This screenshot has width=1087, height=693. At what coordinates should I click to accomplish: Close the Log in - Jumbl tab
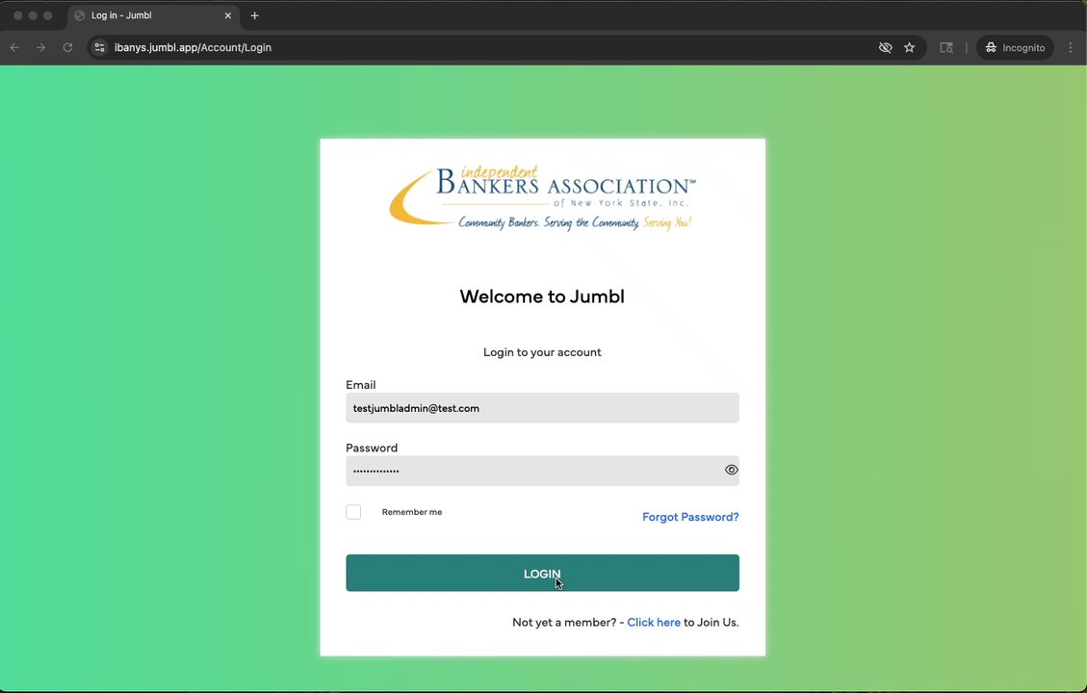click(227, 15)
